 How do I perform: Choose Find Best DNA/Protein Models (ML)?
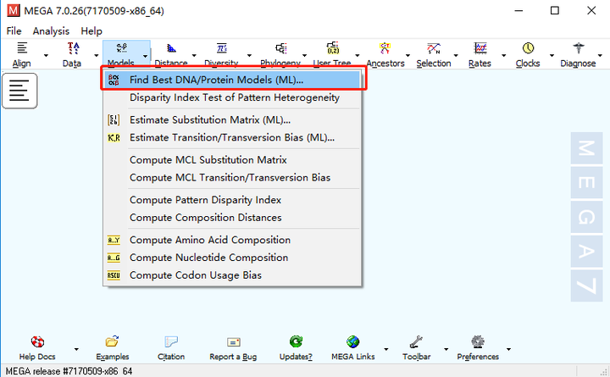(232, 80)
